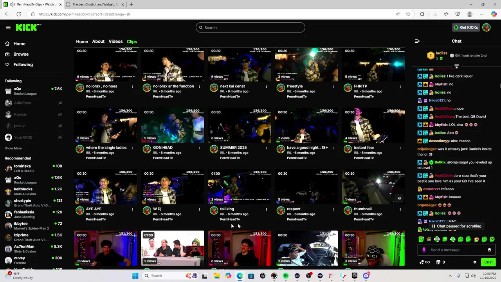Screen dimensions: 501x282
Task: Click the KICK beta logo
Action: pyautogui.click(x=29, y=27)
